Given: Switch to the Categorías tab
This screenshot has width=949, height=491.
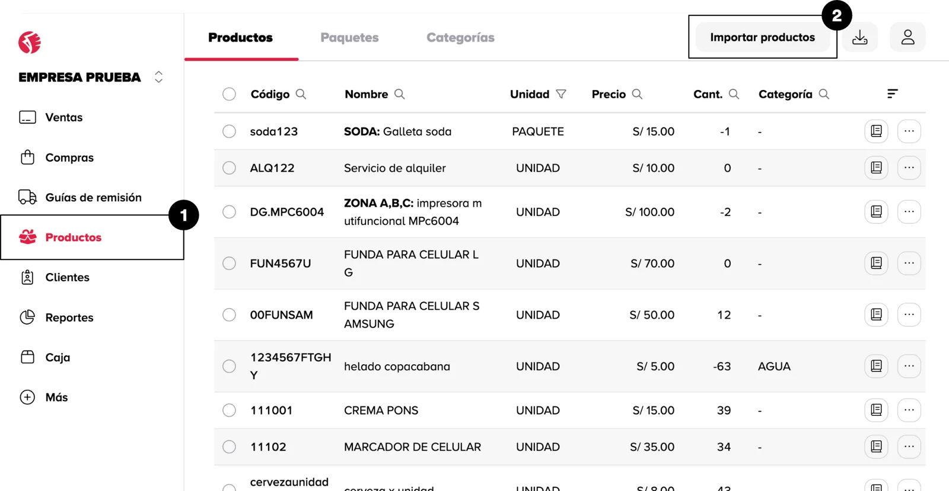Looking at the screenshot, I should click(460, 37).
